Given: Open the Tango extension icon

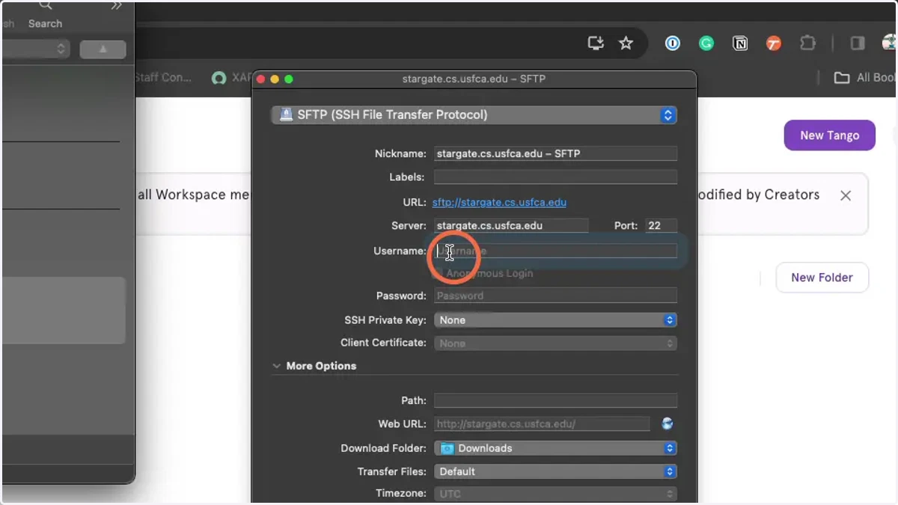Looking at the screenshot, I should [x=774, y=43].
